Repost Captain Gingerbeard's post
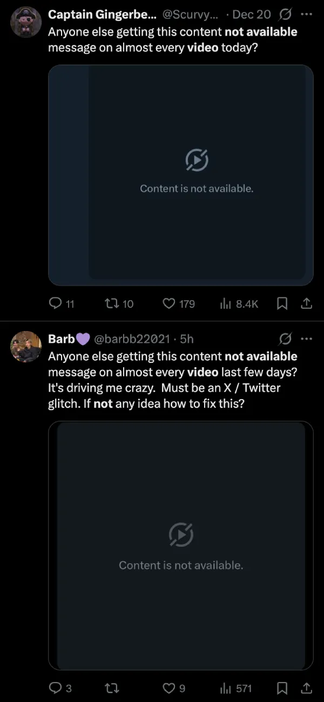This screenshot has width=324, height=702. click(x=119, y=304)
